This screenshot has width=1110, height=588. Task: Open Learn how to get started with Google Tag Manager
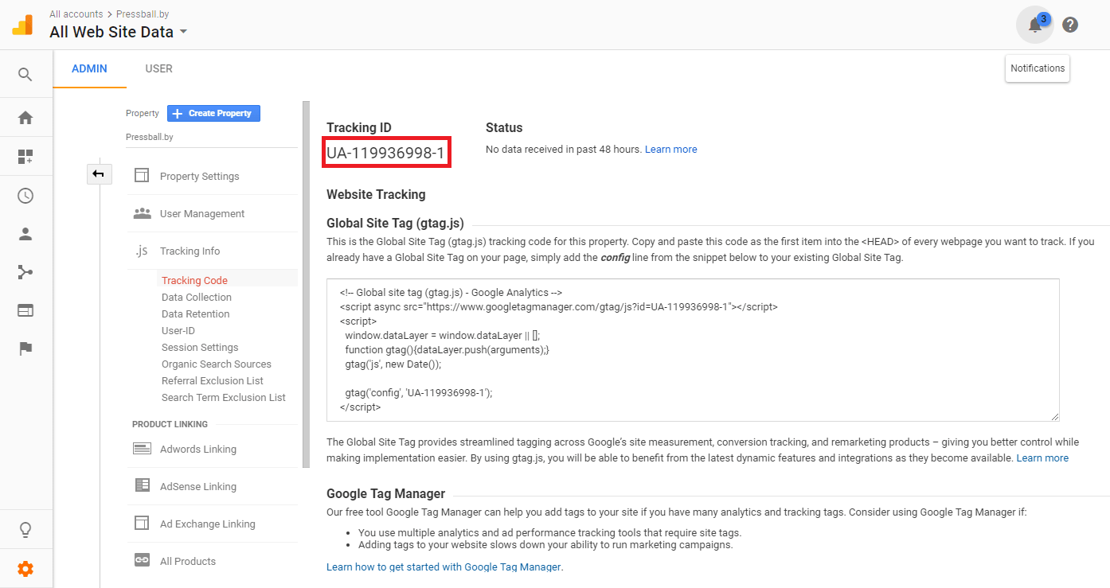(x=444, y=567)
